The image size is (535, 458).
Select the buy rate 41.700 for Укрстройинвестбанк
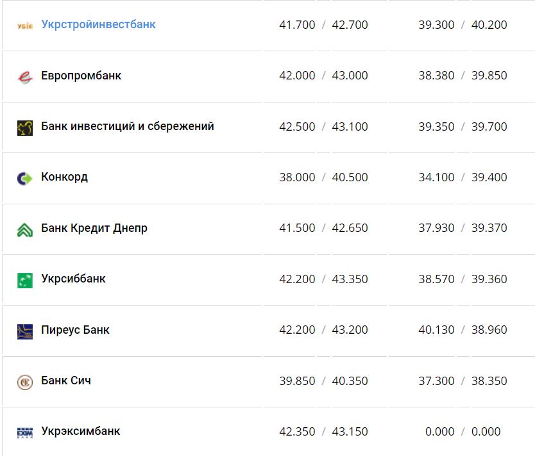coord(298,24)
